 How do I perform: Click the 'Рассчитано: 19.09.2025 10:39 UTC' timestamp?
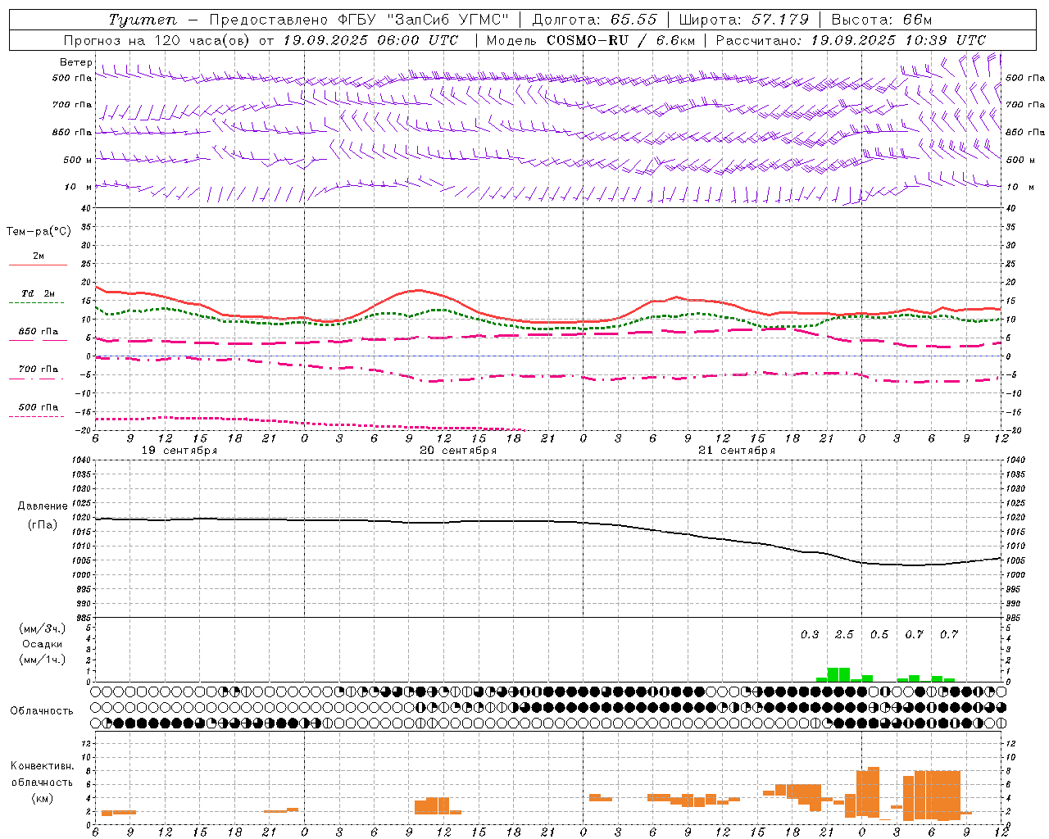coord(851,40)
